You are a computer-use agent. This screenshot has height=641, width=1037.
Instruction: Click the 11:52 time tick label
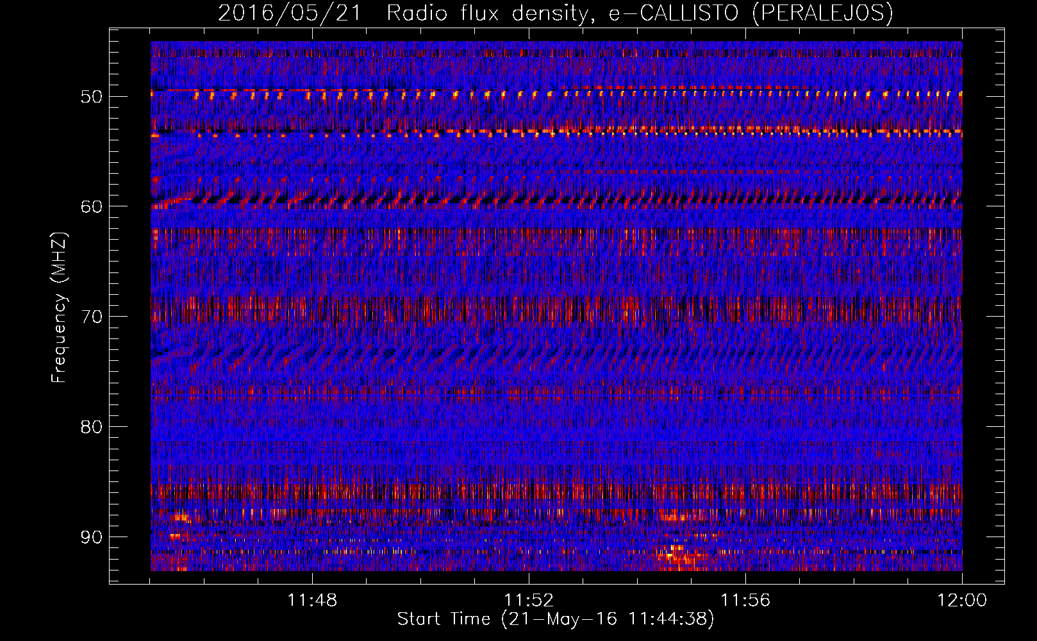tap(529, 601)
